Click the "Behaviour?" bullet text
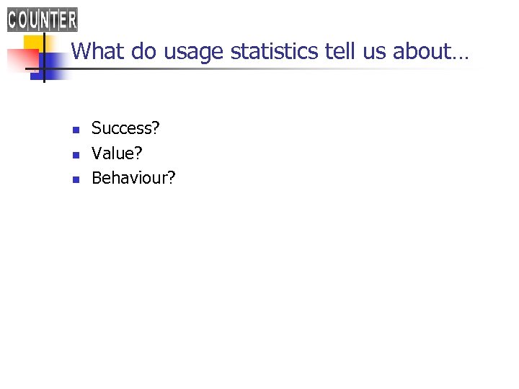 coord(133,178)
